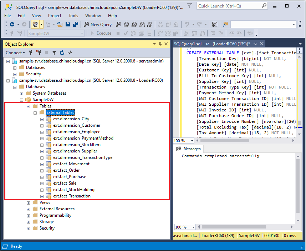Expand the Views folder
The height and width of the screenshot is (251, 306).
29,202
